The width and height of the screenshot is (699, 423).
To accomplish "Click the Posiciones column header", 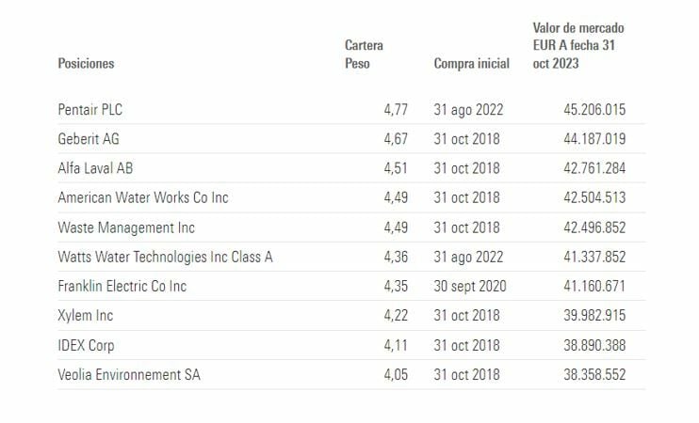I will coord(86,64).
